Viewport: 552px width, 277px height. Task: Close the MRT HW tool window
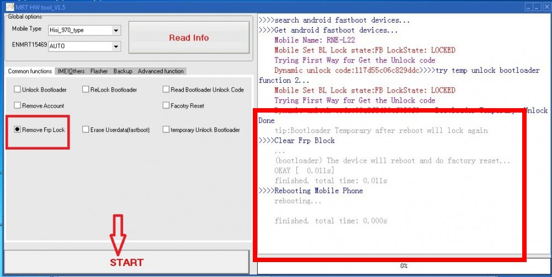(545, 7)
